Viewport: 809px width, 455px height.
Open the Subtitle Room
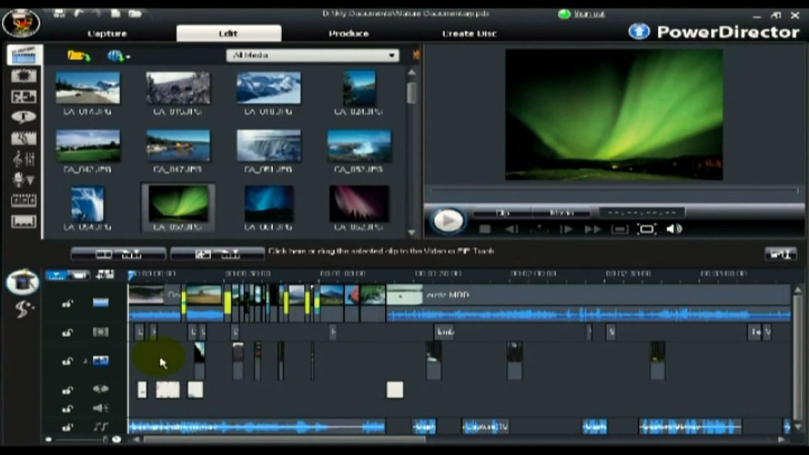[24, 222]
